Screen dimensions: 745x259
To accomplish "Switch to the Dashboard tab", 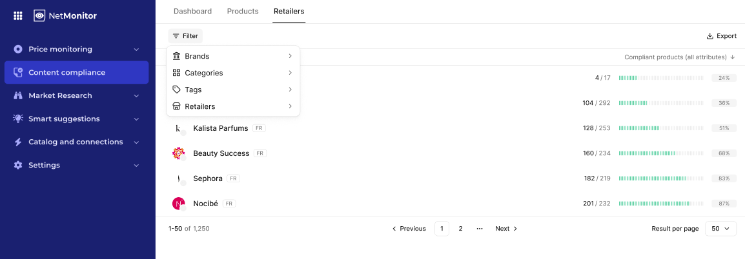I will coord(192,12).
